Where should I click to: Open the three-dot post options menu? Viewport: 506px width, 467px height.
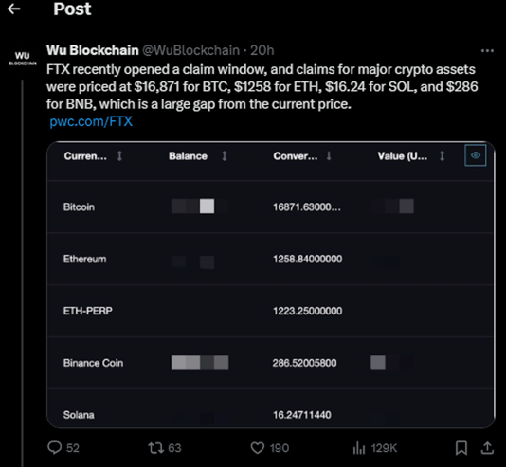[x=487, y=50]
